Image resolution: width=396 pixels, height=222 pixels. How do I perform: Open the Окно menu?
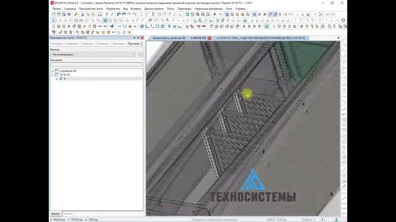[229, 9]
